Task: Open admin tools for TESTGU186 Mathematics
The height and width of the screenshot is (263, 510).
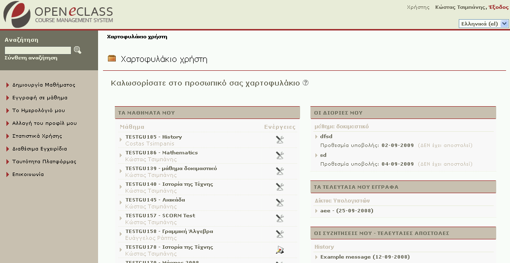Action: pos(280,155)
